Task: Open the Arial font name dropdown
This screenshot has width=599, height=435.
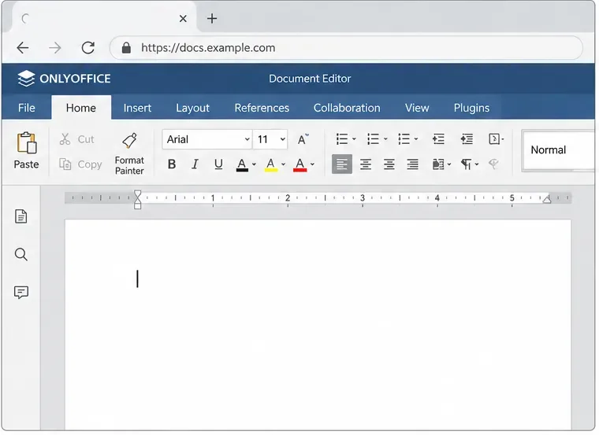Action: [206, 139]
